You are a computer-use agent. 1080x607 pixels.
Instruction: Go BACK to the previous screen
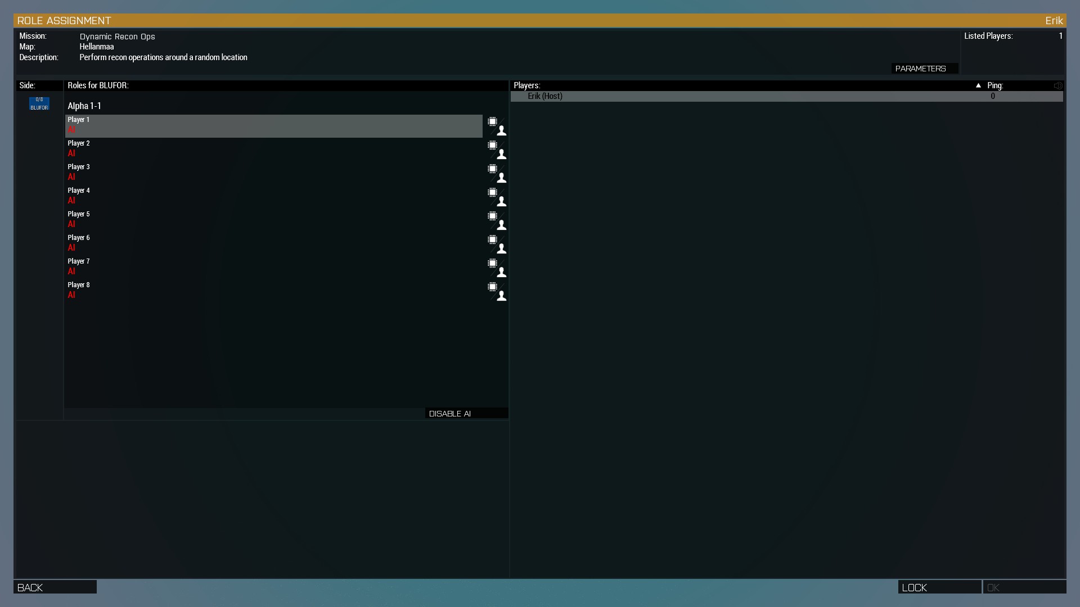(55, 587)
